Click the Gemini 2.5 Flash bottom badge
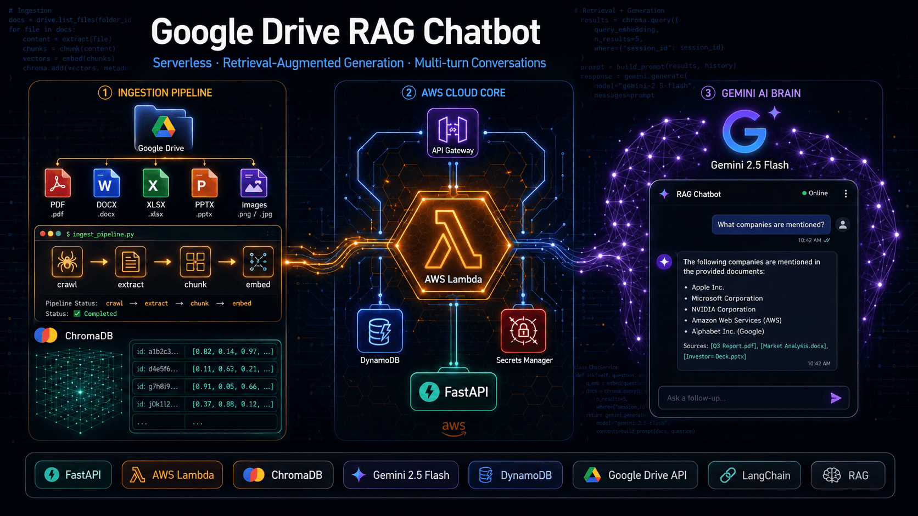 (x=401, y=475)
